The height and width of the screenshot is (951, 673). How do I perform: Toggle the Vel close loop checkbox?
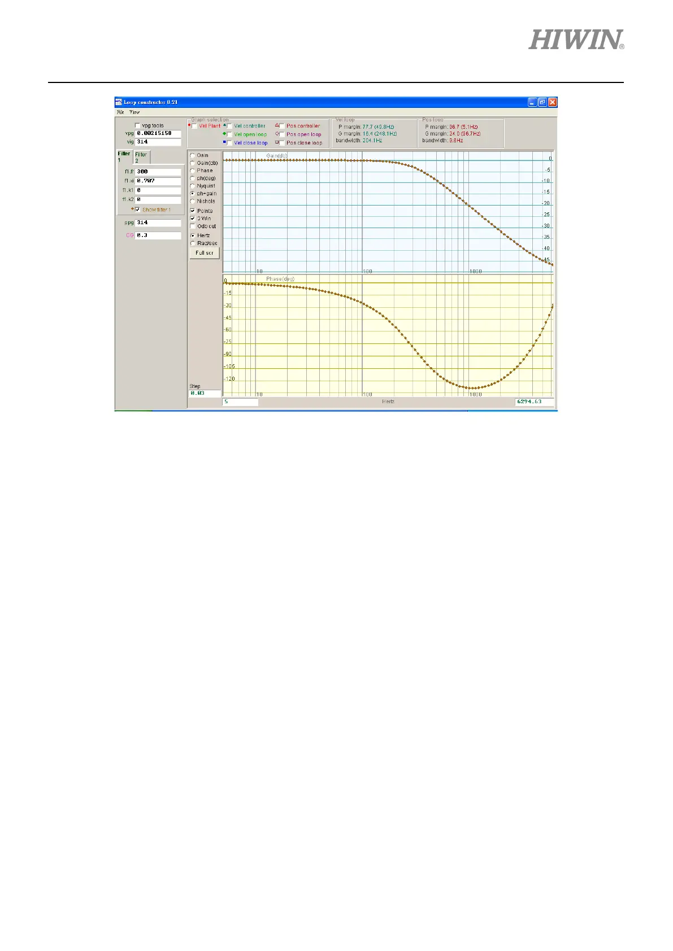click(229, 143)
